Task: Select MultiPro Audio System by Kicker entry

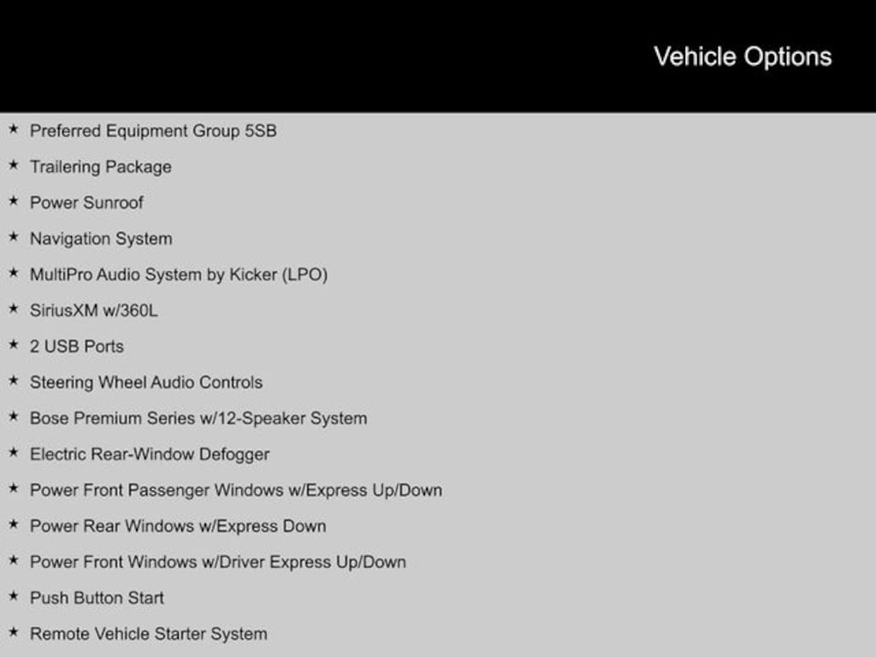Action: click(x=179, y=275)
